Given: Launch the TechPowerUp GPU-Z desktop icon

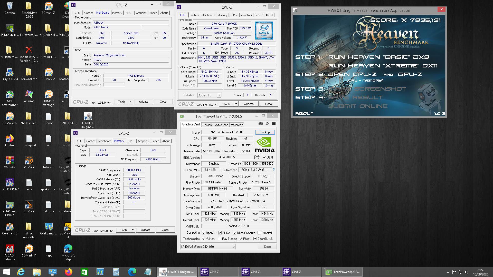Looking at the screenshot, I should tap(10, 208).
